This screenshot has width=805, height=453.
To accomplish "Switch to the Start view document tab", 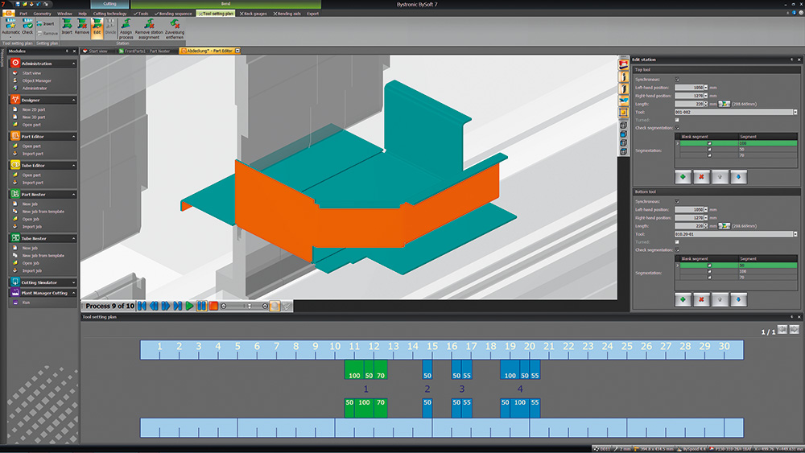I will coord(96,51).
